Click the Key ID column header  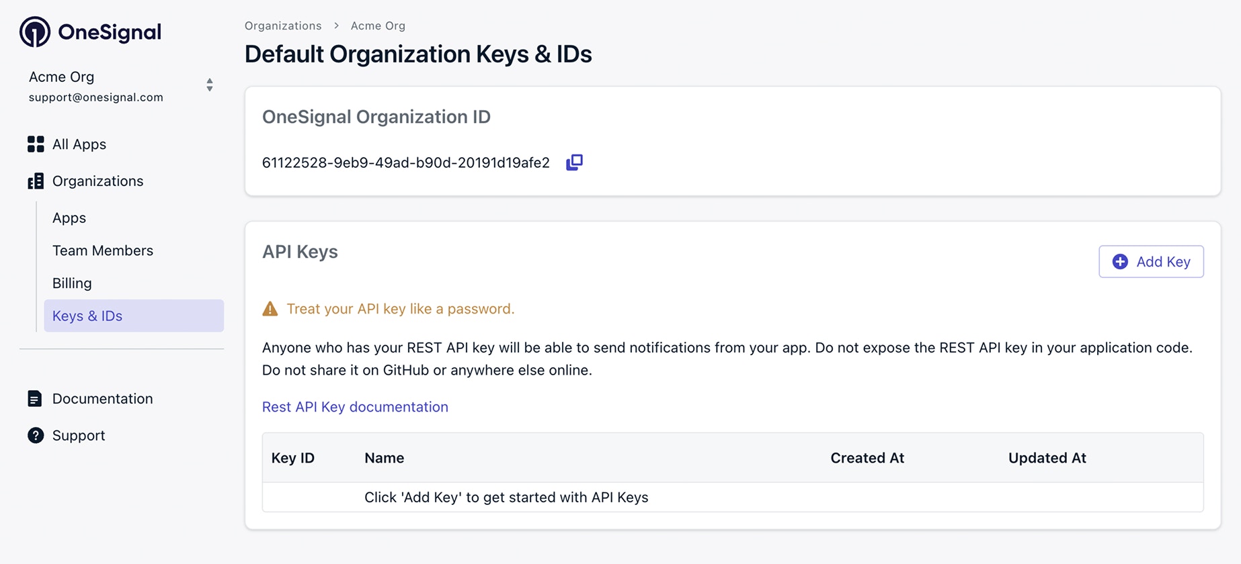pos(293,458)
